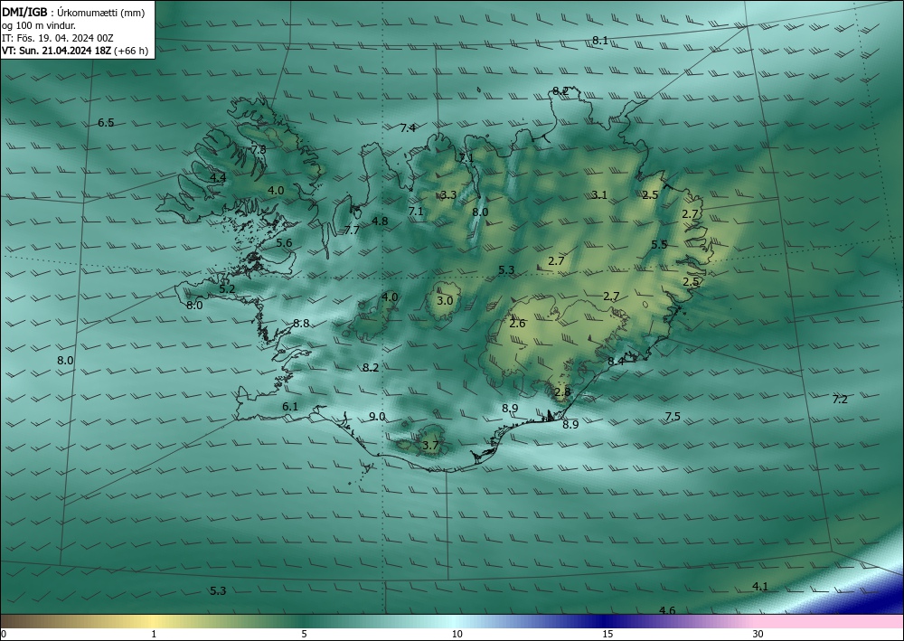Click the color scale label '15'
The image size is (904, 641).
pos(607,634)
